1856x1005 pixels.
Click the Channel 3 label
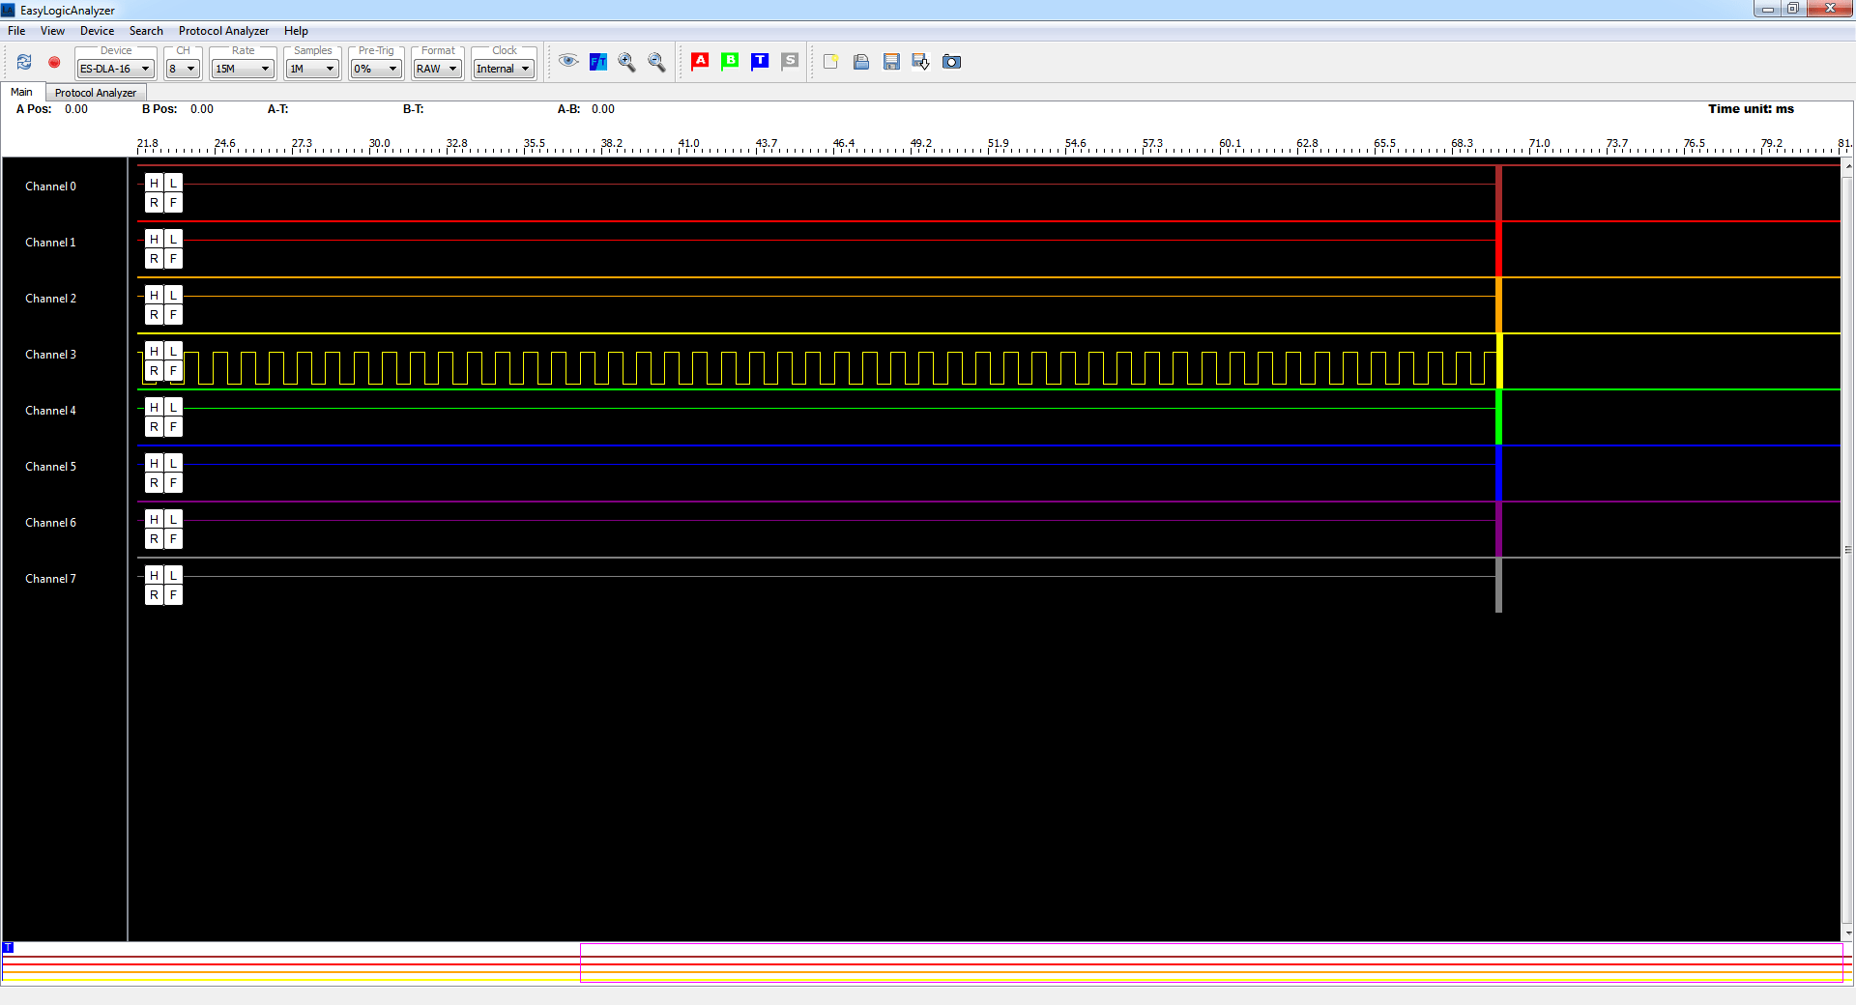pyautogui.click(x=50, y=355)
